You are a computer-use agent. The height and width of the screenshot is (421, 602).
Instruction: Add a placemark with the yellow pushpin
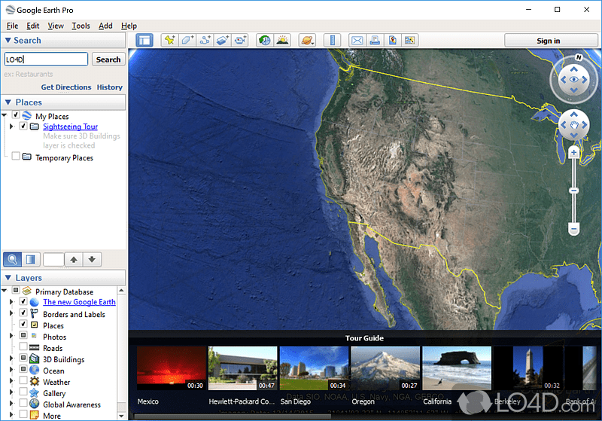[x=169, y=41]
